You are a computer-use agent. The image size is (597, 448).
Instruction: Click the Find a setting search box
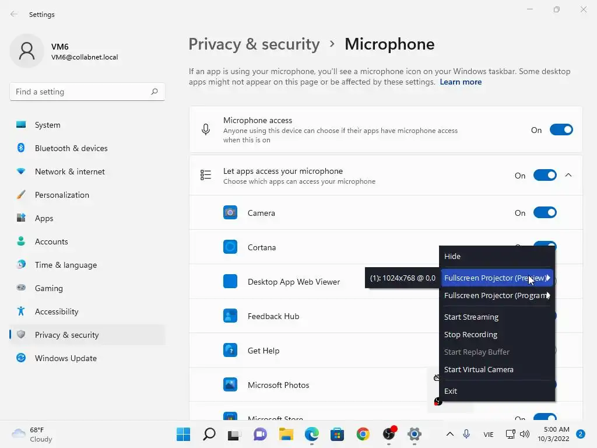(x=87, y=92)
